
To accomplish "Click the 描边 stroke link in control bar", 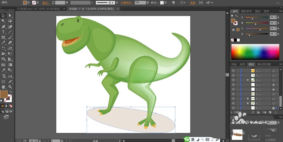I will 45,3.
